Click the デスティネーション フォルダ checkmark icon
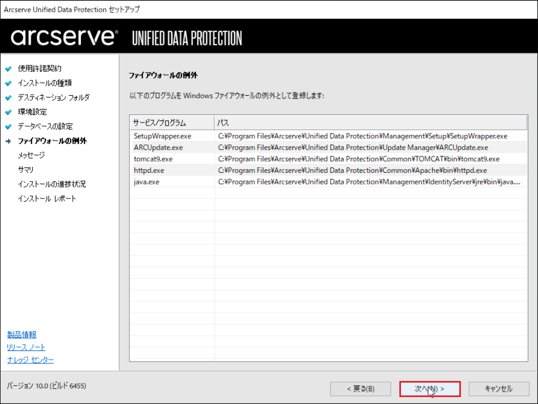 click(x=9, y=97)
